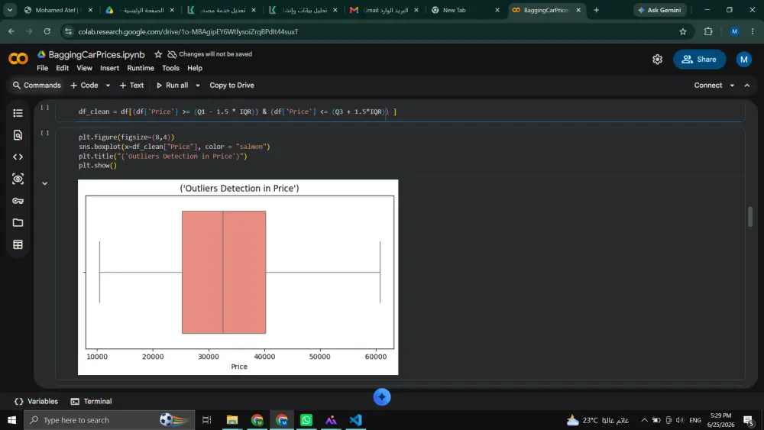Screen dimensions: 764x430
Task: Open the Data explorer sidebar icon
Action: [18, 179]
